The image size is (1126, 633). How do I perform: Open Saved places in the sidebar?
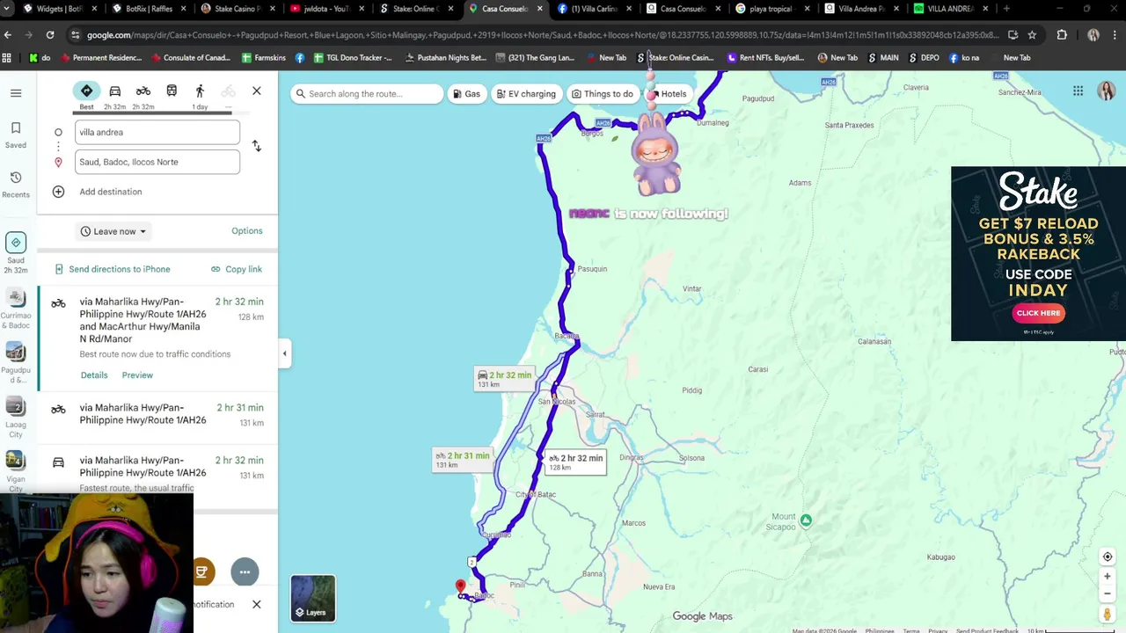click(16, 135)
